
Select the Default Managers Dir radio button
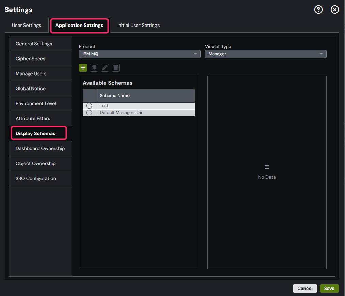89,113
